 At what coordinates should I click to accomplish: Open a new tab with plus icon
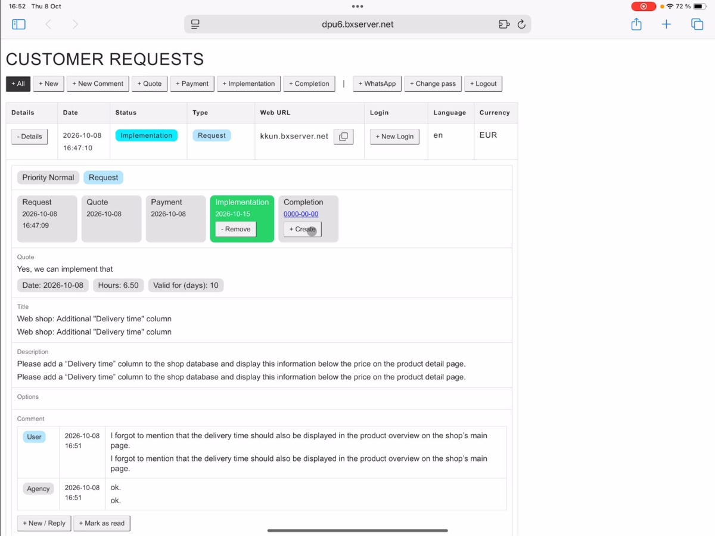tap(666, 24)
